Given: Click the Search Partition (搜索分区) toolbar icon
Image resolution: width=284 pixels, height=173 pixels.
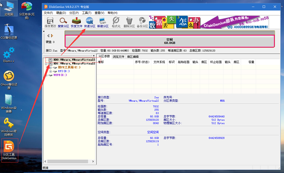Looking at the screenshot, I should click(64, 22).
